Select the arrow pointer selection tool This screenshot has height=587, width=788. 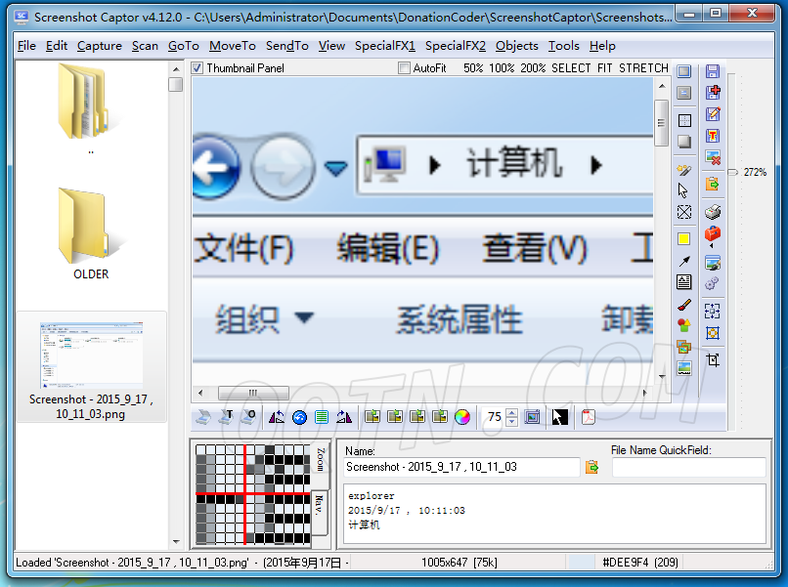(x=684, y=190)
